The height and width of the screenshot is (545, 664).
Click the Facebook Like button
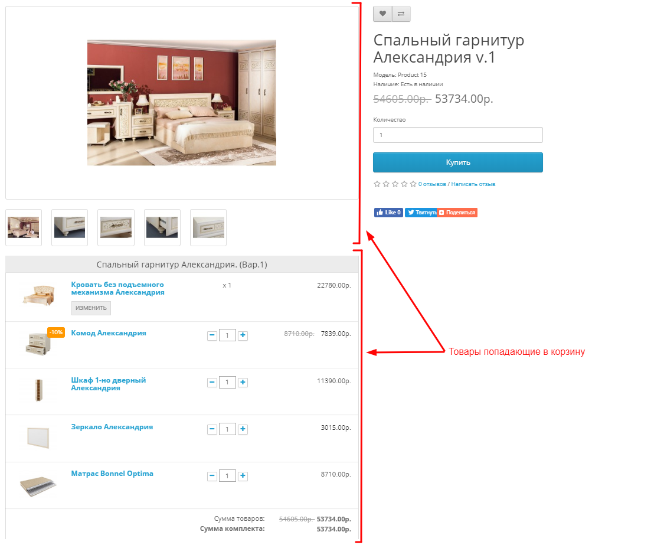coord(388,213)
